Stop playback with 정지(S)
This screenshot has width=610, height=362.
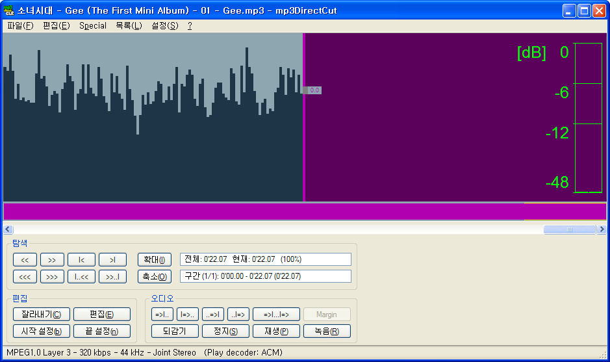pyautogui.click(x=225, y=331)
